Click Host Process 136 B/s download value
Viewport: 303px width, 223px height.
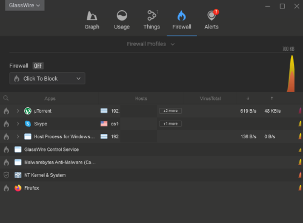coord(248,136)
